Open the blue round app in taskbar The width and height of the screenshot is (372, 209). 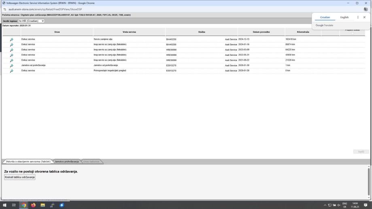click(62, 205)
